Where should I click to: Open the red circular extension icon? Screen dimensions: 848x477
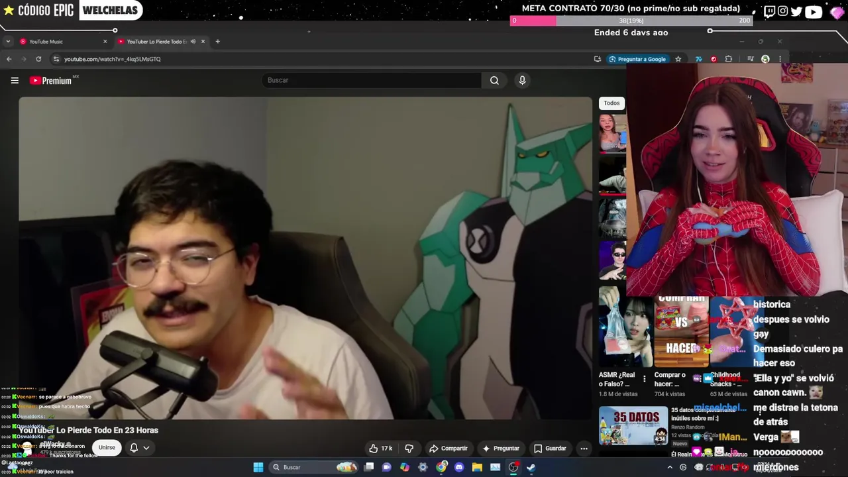pyautogui.click(x=714, y=59)
